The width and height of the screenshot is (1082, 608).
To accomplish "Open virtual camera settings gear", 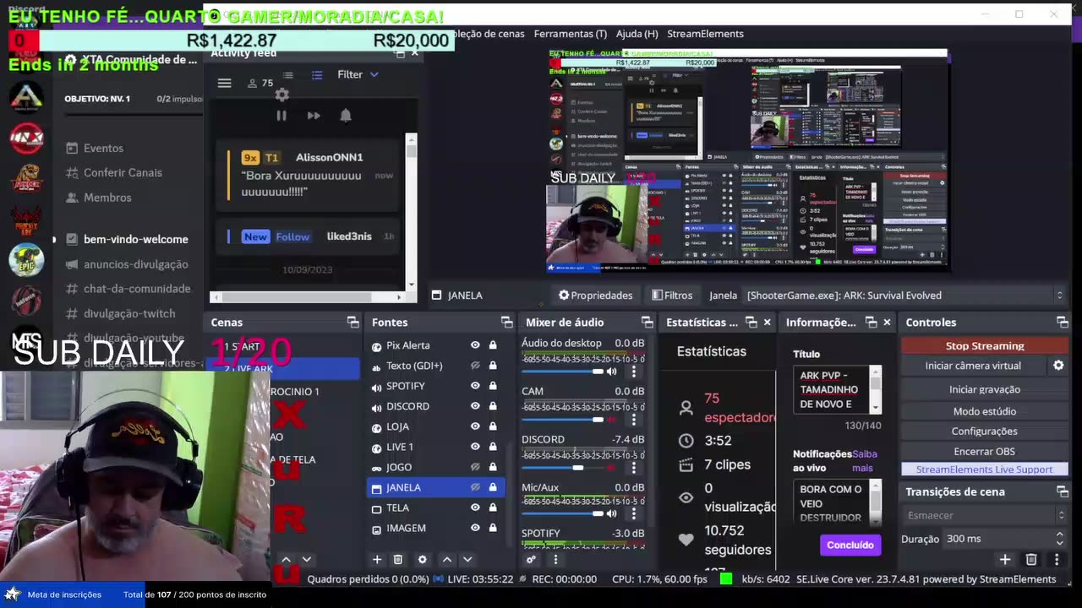I will coord(1058,366).
